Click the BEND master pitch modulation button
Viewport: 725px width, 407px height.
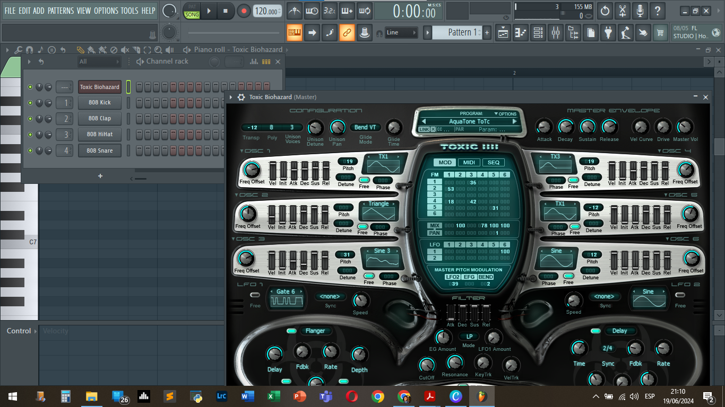pyautogui.click(x=486, y=277)
